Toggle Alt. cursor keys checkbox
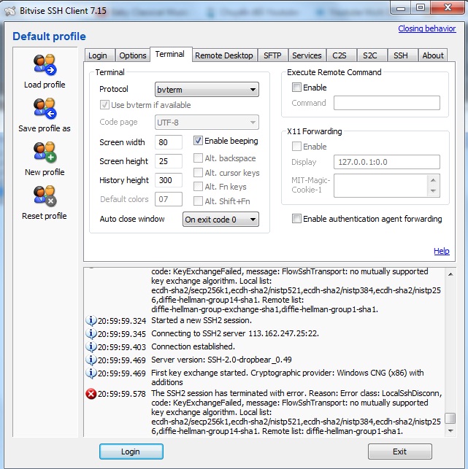This screenshot has height=469, width=468. coord(198,173)
